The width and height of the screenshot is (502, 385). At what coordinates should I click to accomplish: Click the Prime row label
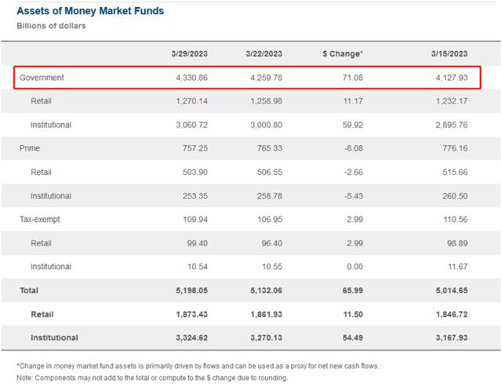coord(31,148)
